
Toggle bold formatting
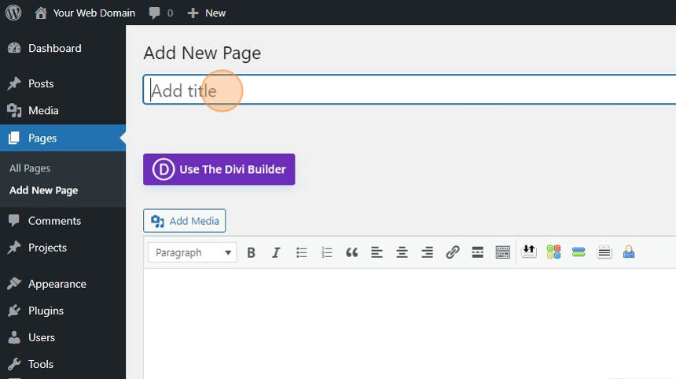click(251, 252)
